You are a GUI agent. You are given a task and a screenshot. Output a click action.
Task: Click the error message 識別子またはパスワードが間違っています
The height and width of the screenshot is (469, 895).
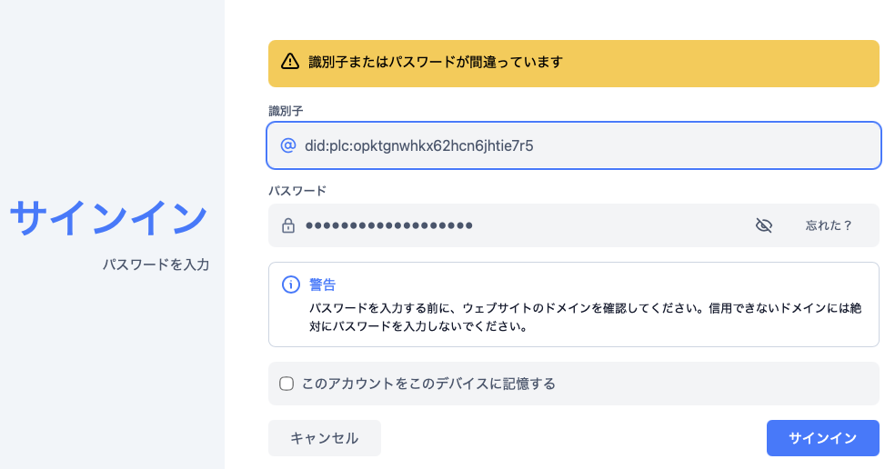click(436, 62)
